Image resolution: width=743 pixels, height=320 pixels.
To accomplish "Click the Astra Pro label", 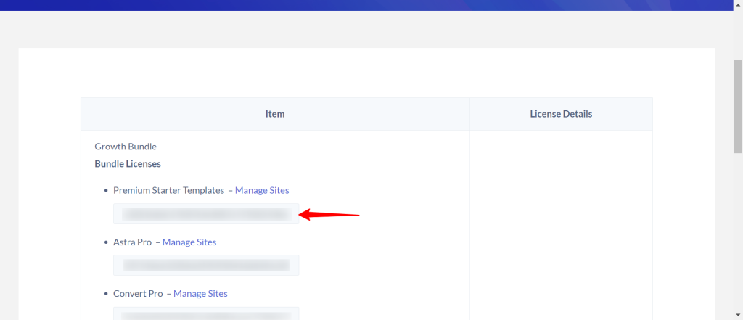I will (x=132, y=242).
